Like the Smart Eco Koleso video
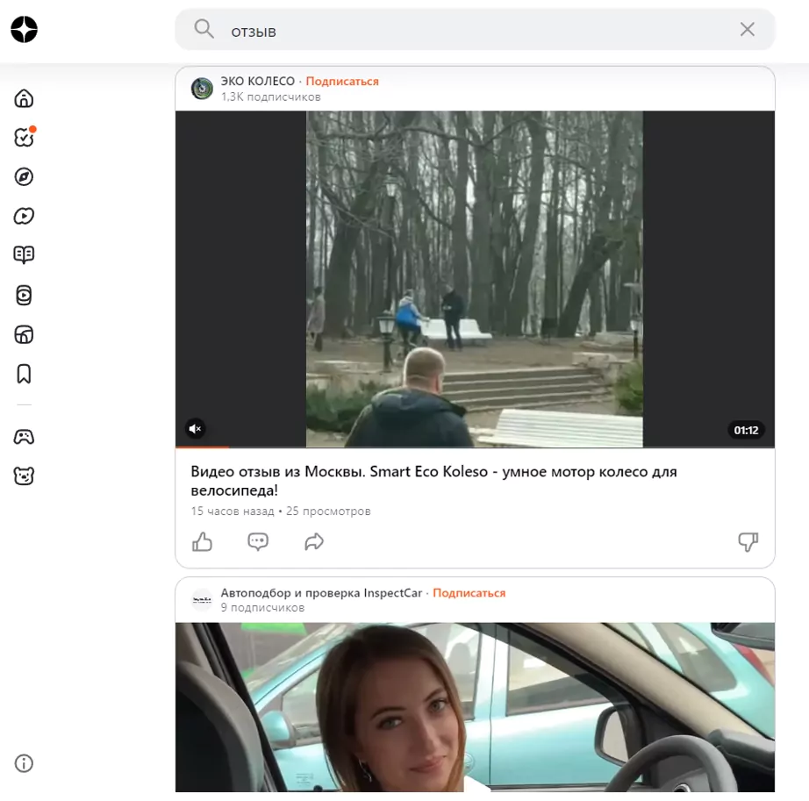This screenshot has width=809, height=801. 202,541
